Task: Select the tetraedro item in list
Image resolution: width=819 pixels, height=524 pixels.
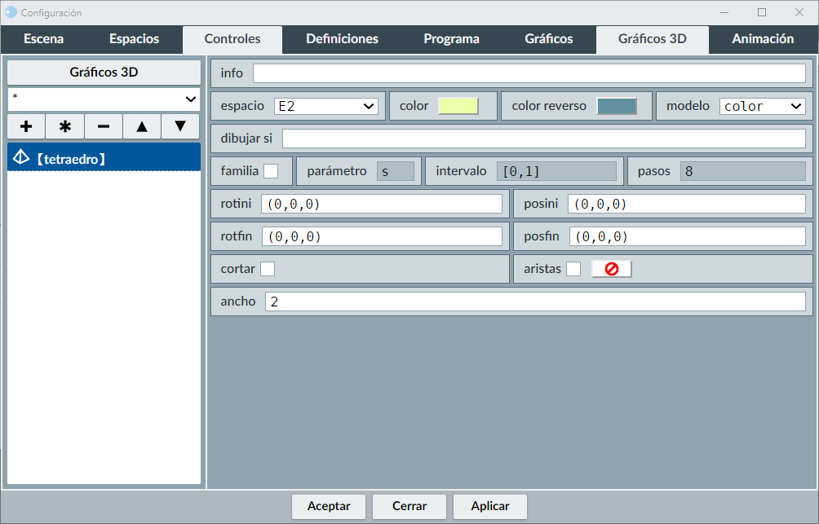Action: tap(104, 158)
